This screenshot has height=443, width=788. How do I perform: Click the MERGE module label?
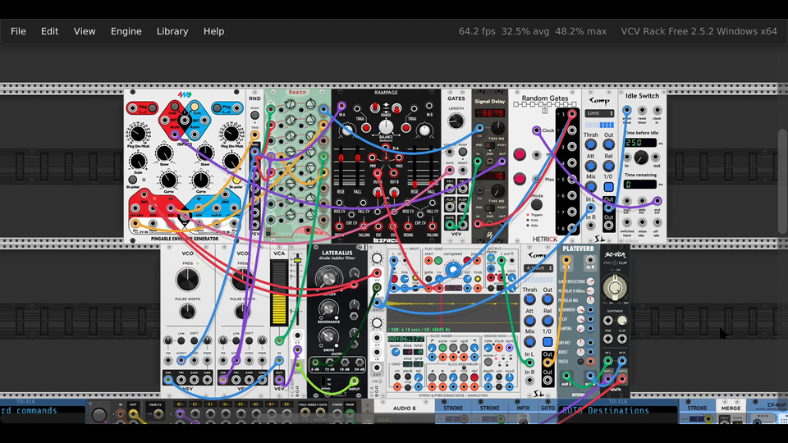click(x=731, y=409)
